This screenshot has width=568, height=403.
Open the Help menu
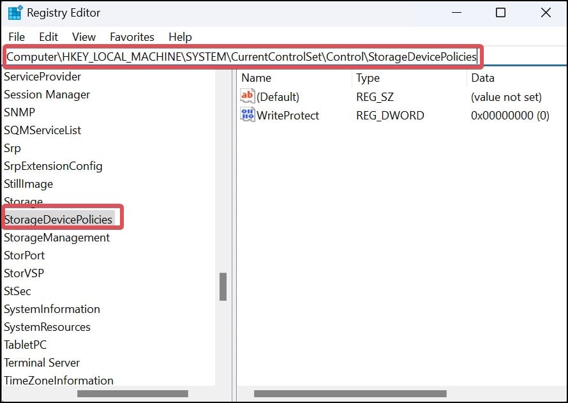click(180, 37)
